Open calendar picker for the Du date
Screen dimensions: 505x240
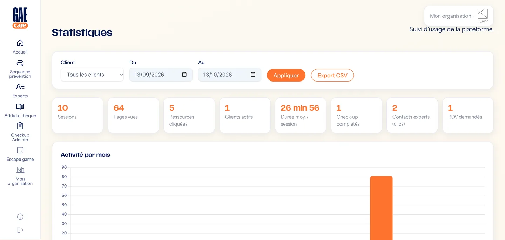pyautogui.click(x=184, y=75)
